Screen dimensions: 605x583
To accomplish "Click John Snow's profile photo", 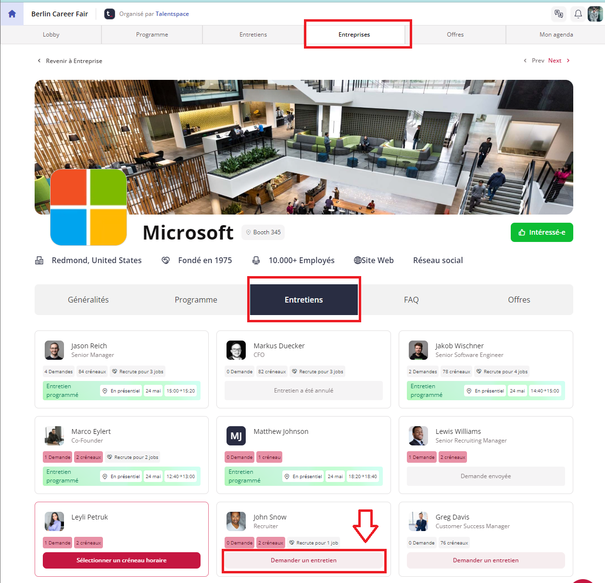I will point(236,521).
